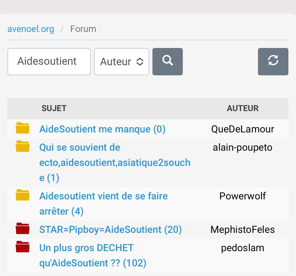Click author name Powerwolf
This screenshot has height=276, width=296.
tap(243, 196)
